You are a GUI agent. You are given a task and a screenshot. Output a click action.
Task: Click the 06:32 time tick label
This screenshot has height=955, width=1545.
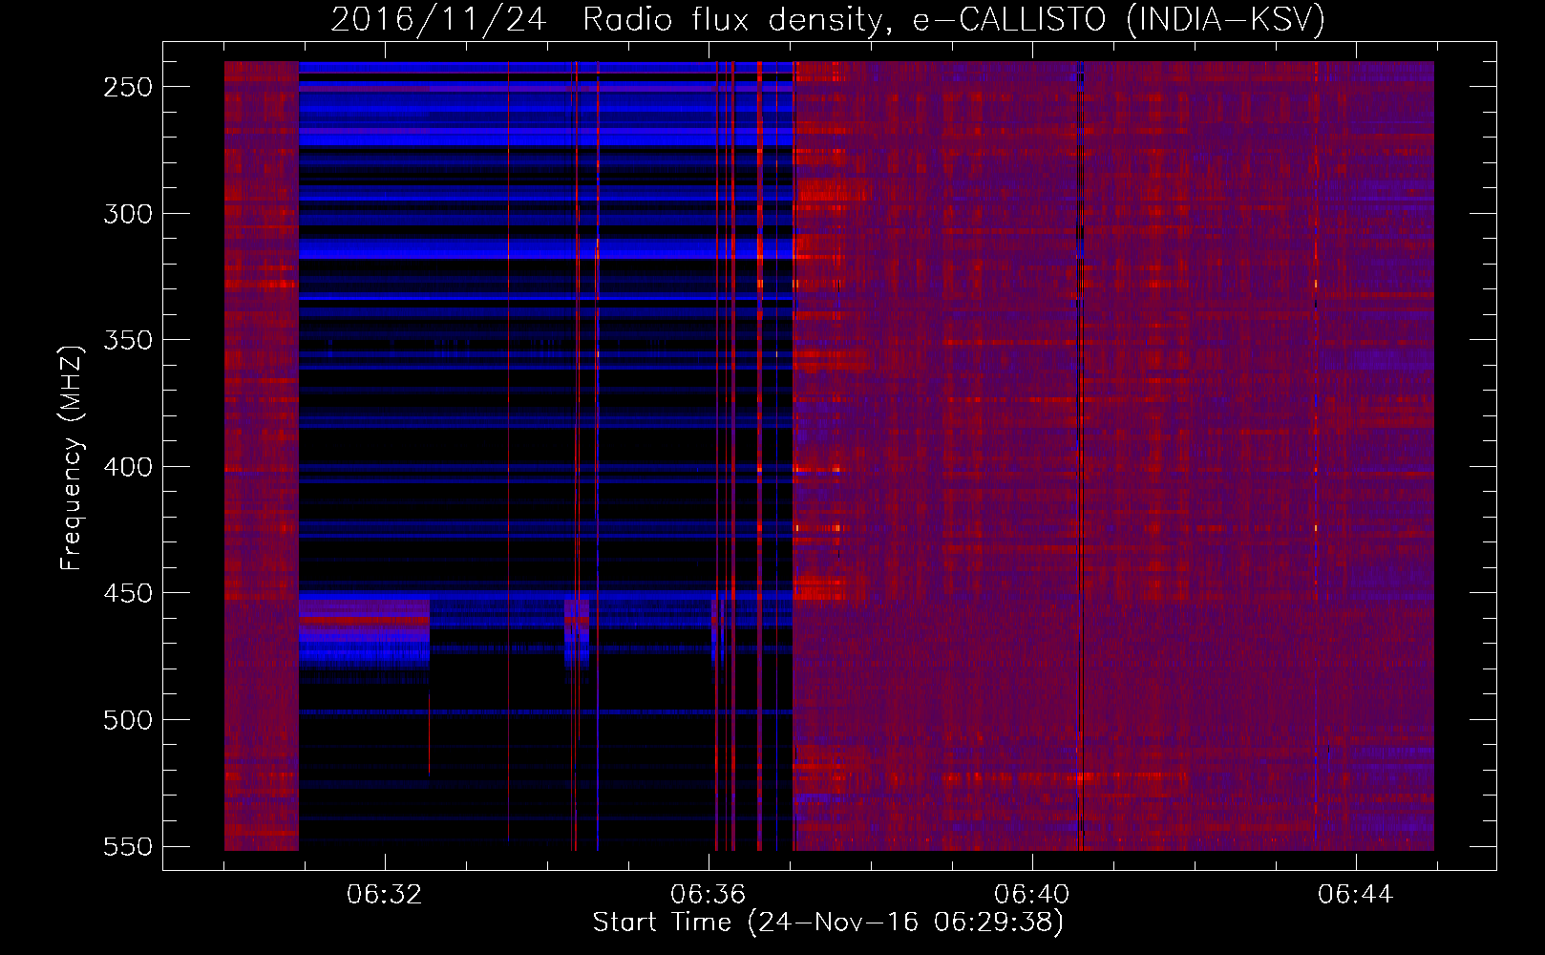(385, 895)
